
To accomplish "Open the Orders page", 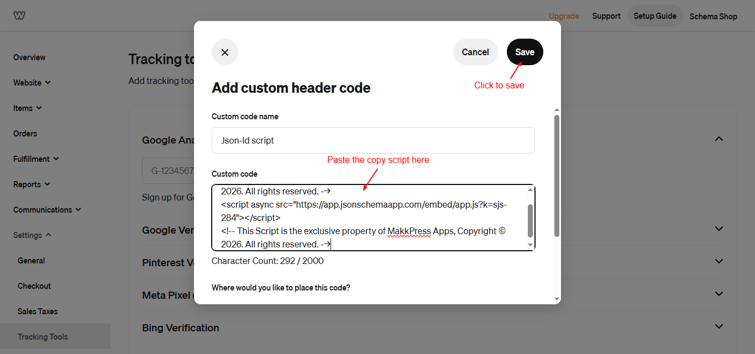I will click(25, 134).
